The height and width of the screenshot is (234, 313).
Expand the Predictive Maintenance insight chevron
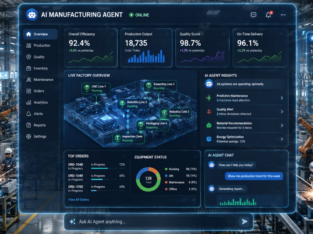click(x=282, y=98)
